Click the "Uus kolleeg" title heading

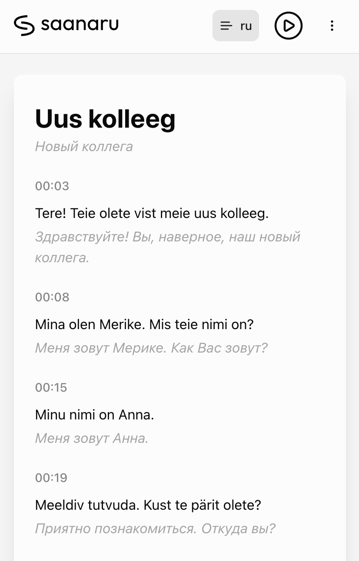pyautogui.click(x=105, y=119)
